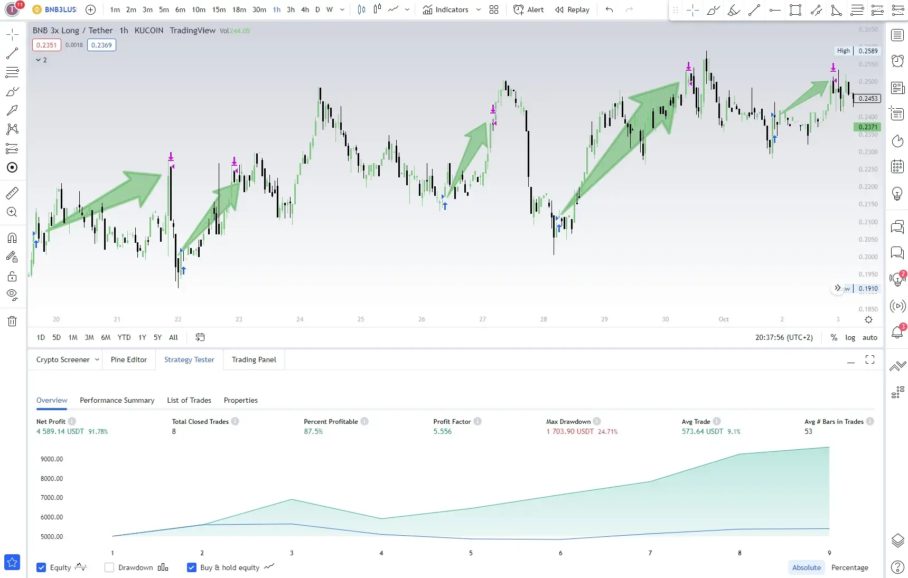Start Bar Replay mode
This screenshot has height=578, width=908.
(572, 10)
